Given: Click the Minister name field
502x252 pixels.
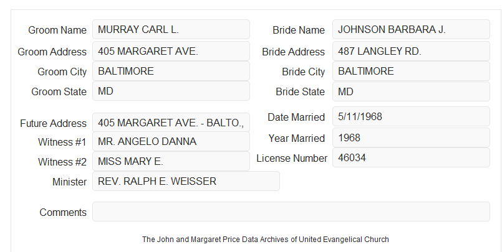Looking at the screenshot, I should 186,181.
